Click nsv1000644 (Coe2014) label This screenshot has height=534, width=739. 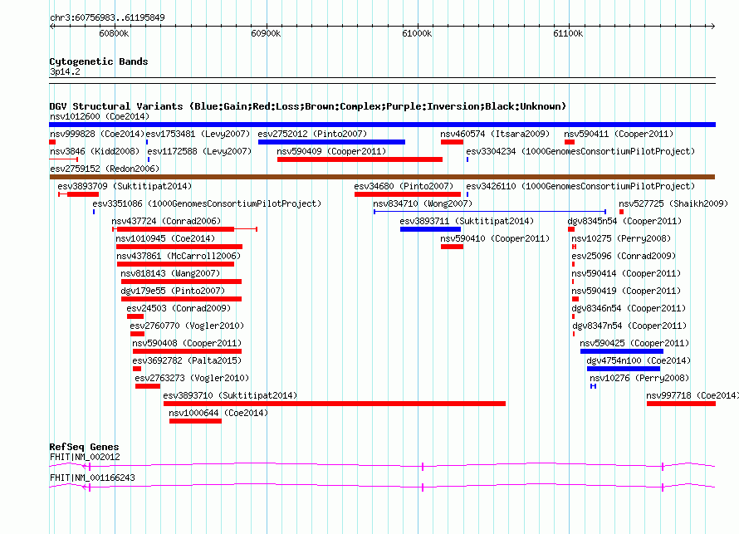pos(218,413)
